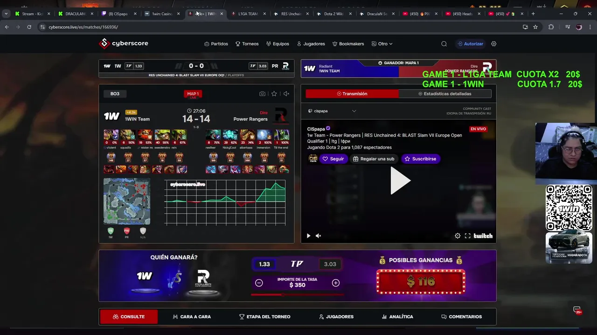
Task: Select alberkaaa's hero portrait
Action: [247, 135]
